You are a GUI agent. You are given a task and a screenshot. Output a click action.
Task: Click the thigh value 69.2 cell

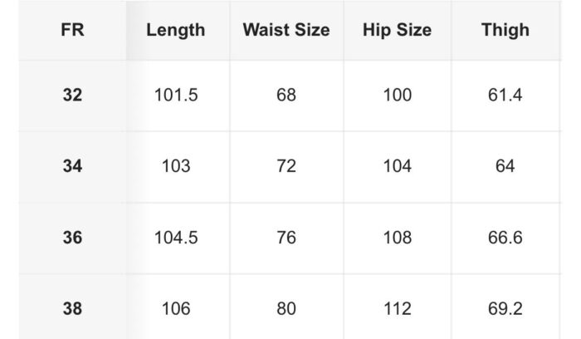(505, 308)
